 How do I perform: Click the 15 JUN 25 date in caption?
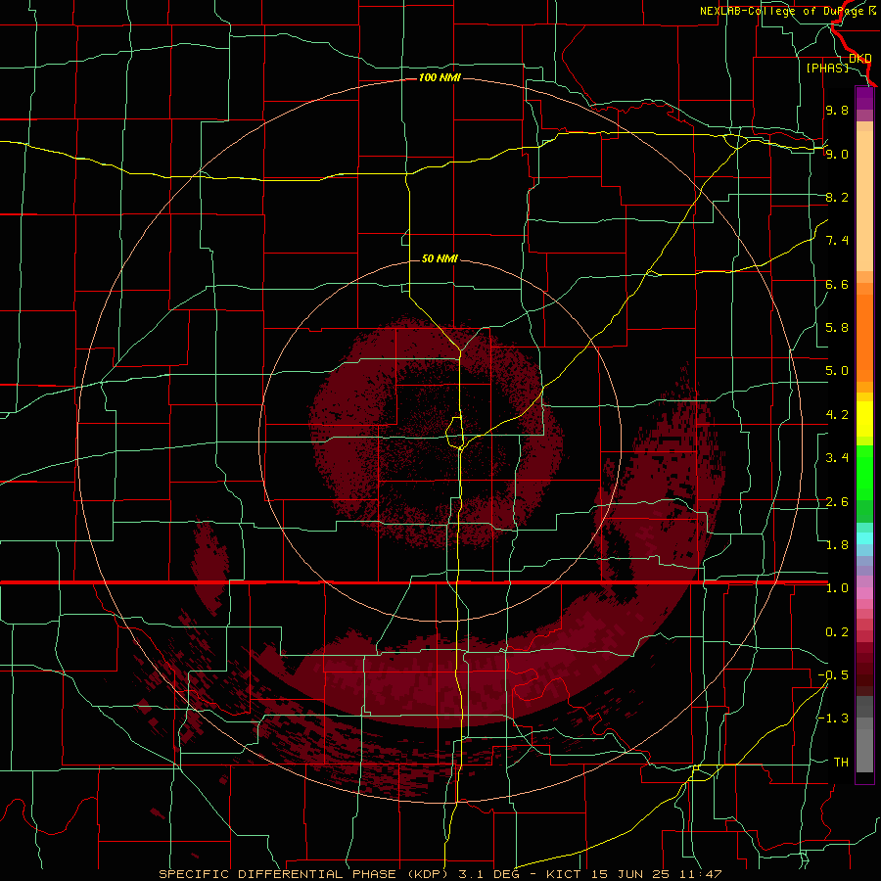(631, 874)
